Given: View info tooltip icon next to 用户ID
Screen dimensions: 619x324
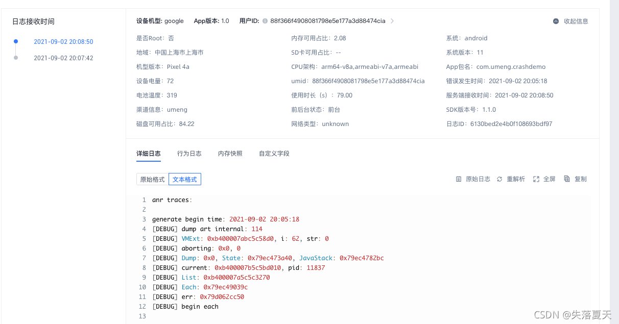Looking at the screenshot, I should pos(265,21).
